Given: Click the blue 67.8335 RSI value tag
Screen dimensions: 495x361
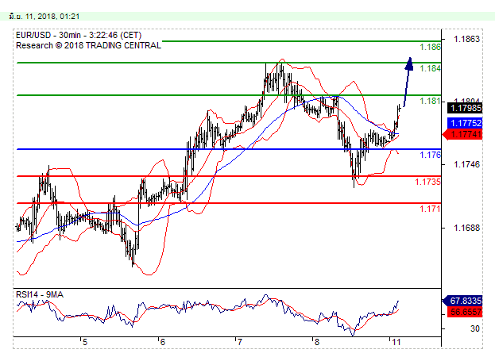Looking at the screenshot, I should tap(462, 301).
